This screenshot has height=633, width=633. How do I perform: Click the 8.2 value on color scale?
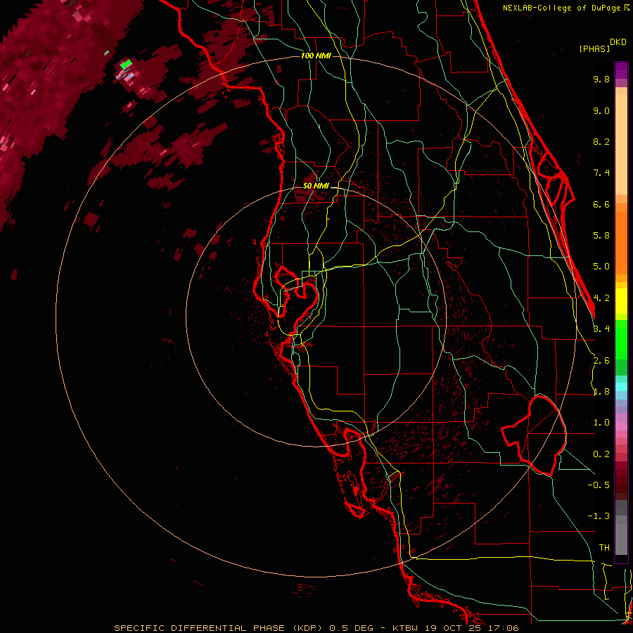pos(601,141)
